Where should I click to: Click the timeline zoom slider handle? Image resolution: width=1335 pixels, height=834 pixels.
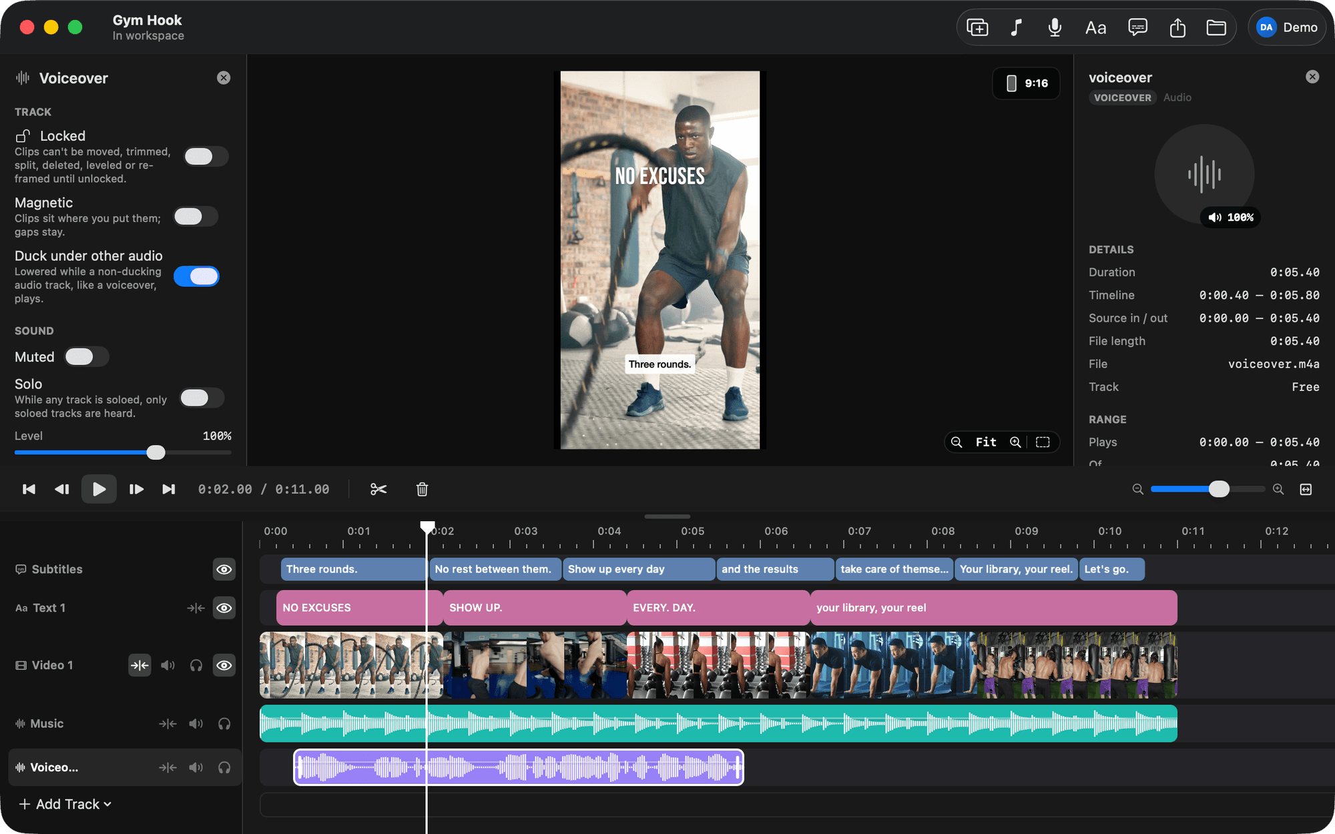click(x=1219, y=489)
